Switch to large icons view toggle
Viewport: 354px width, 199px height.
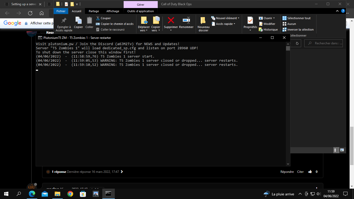point(342,150)
